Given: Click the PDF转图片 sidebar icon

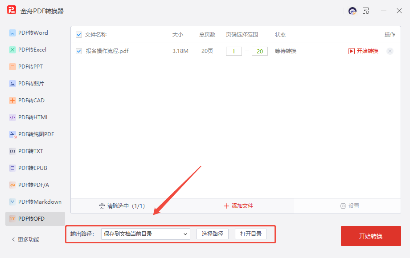Looking at the screenshot, I should pyautogui.click(x=12, y=84).
